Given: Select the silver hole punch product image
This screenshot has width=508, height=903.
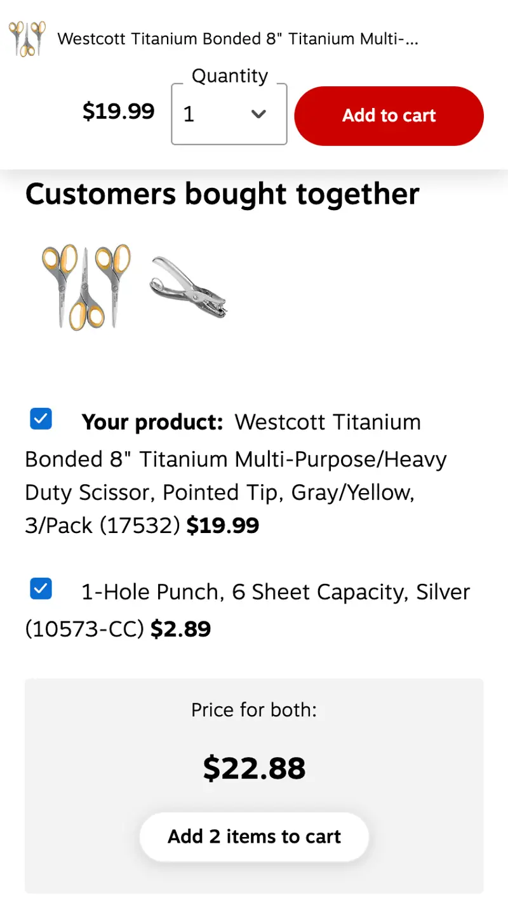Looking at the screenshot, I should (188, 287).
